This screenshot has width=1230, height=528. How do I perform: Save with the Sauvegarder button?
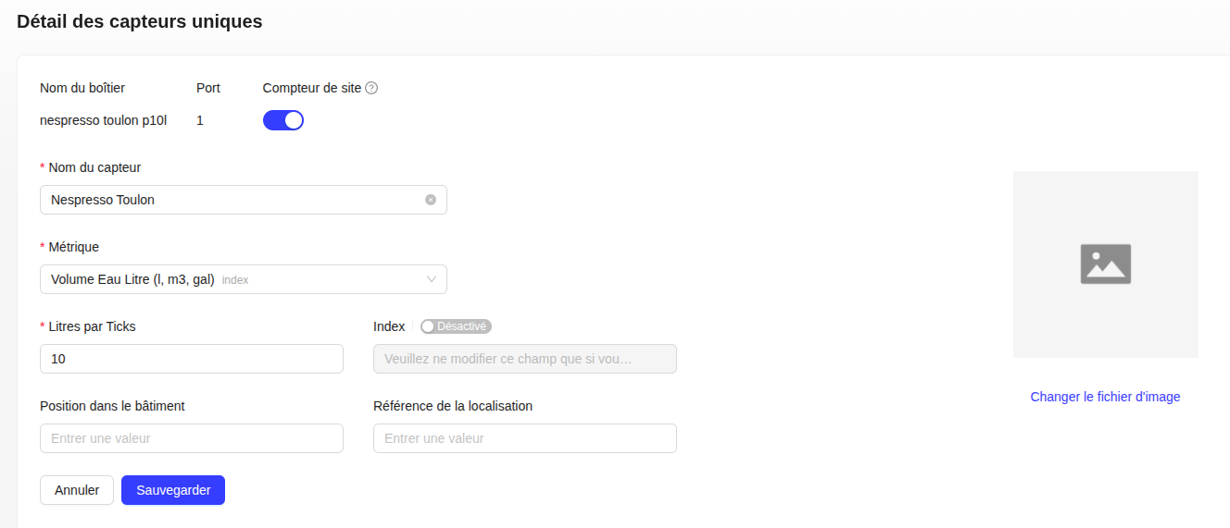(173, 490)
